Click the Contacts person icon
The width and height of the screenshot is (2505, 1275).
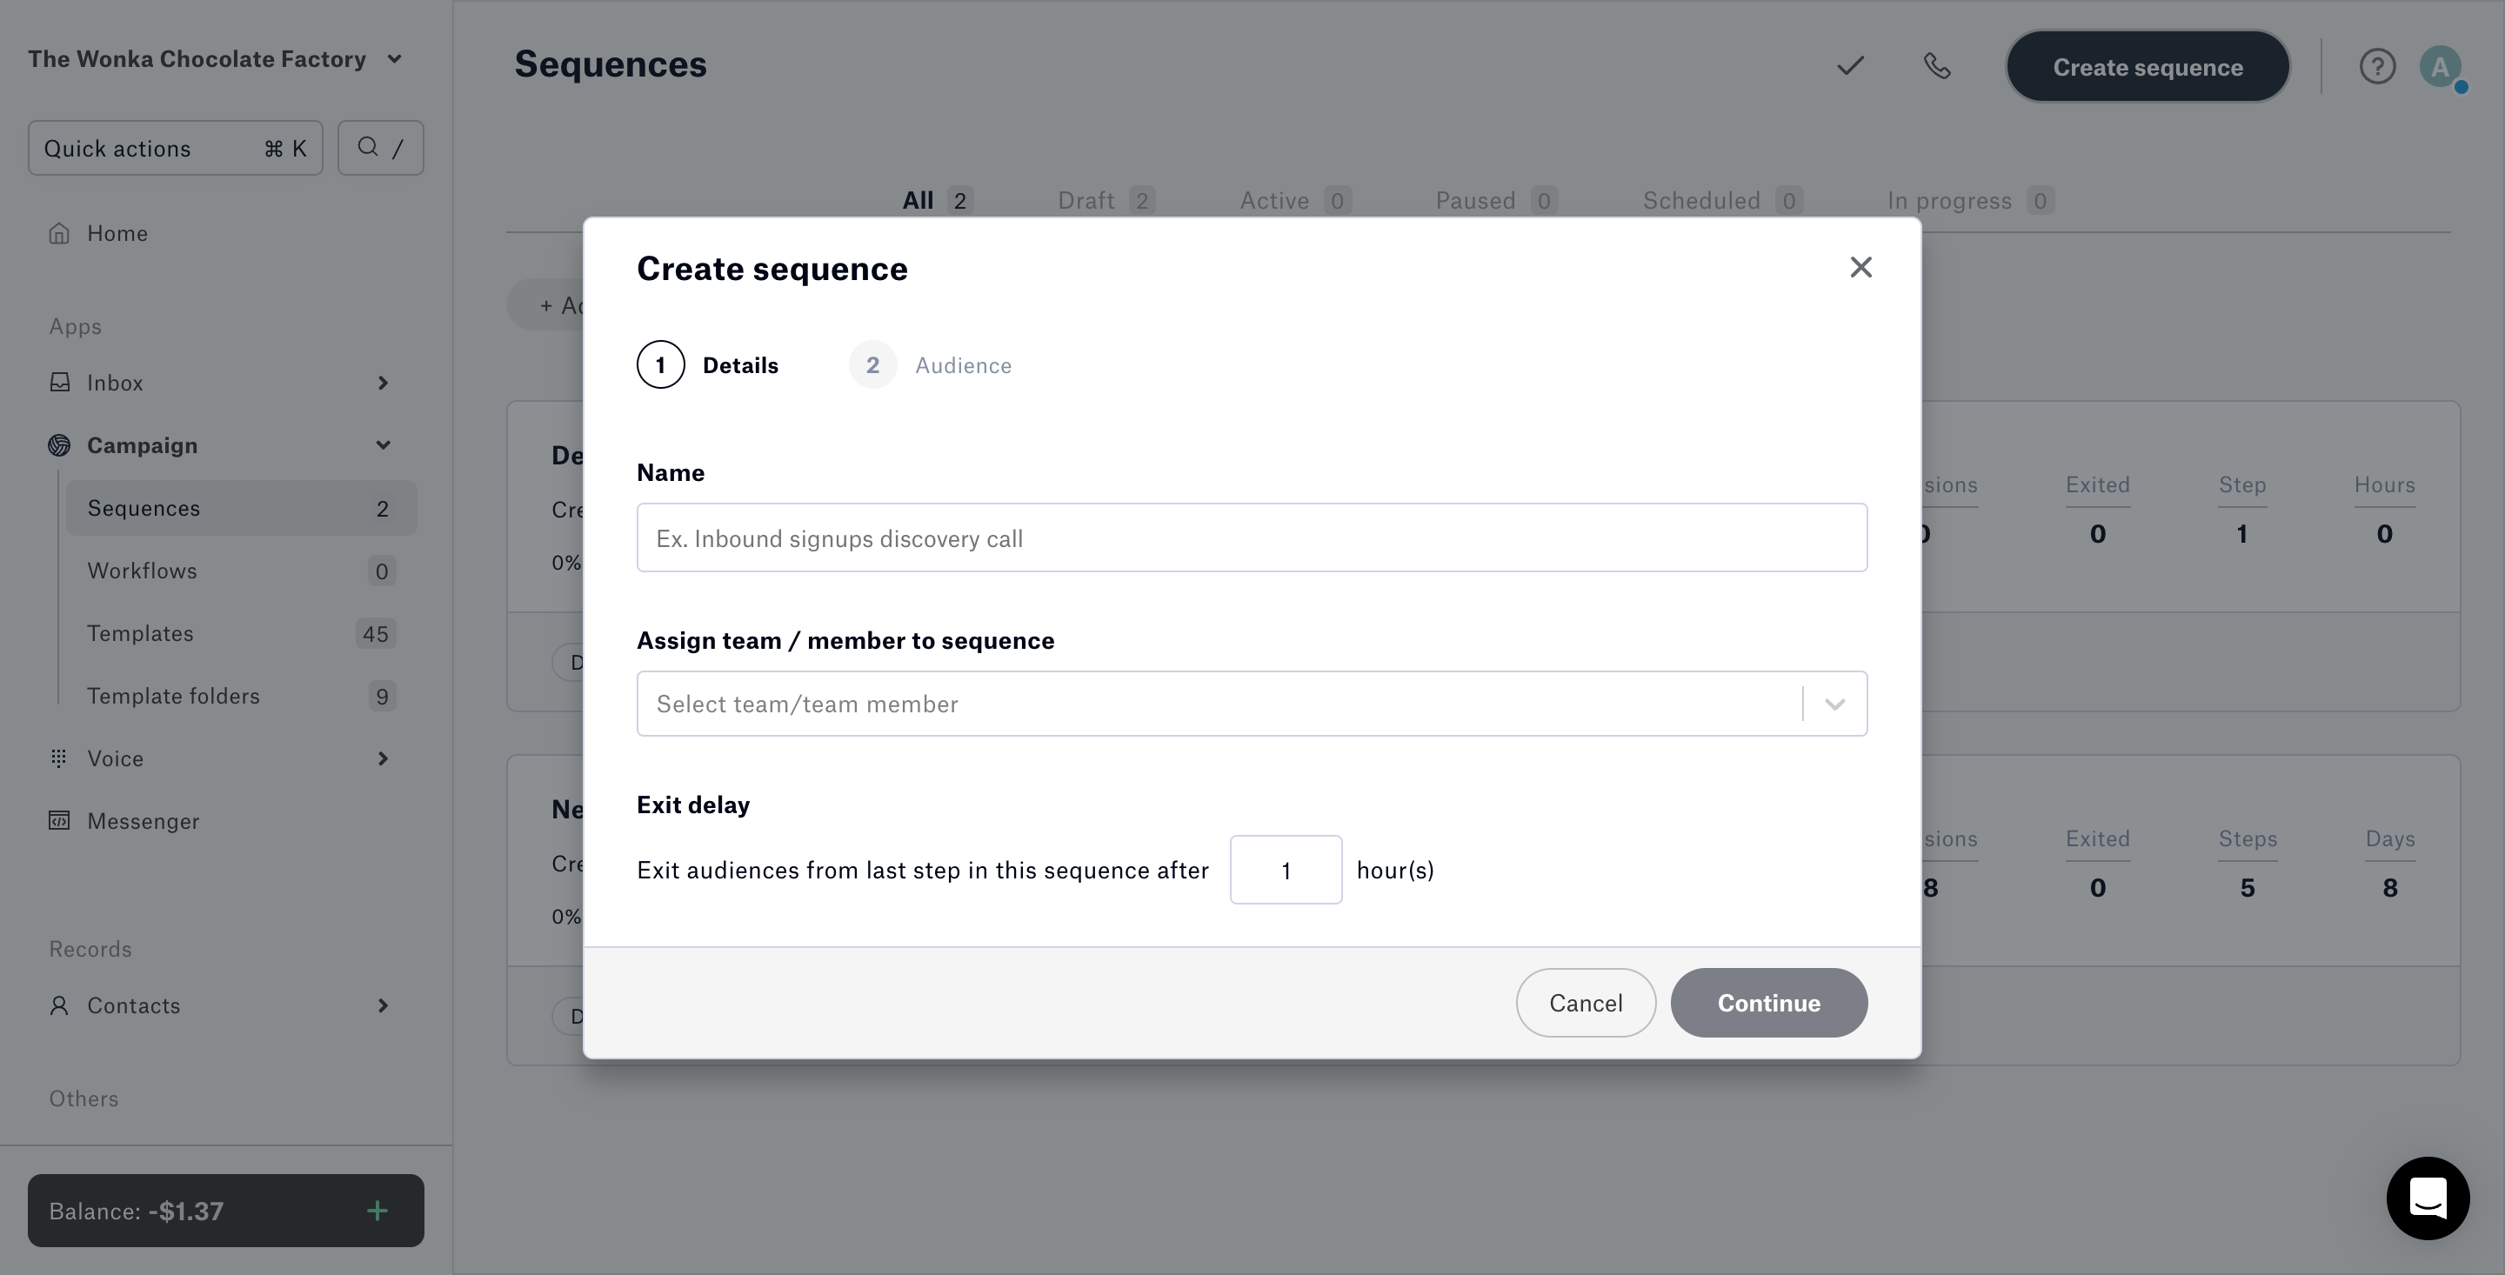[x=59, y=1005]
